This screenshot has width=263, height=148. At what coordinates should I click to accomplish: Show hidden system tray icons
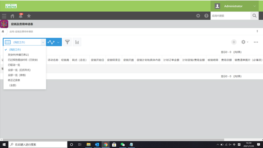click(218, 144)
